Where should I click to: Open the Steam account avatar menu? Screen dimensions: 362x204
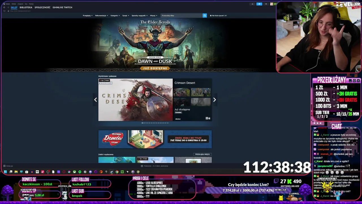pos(271,4)
